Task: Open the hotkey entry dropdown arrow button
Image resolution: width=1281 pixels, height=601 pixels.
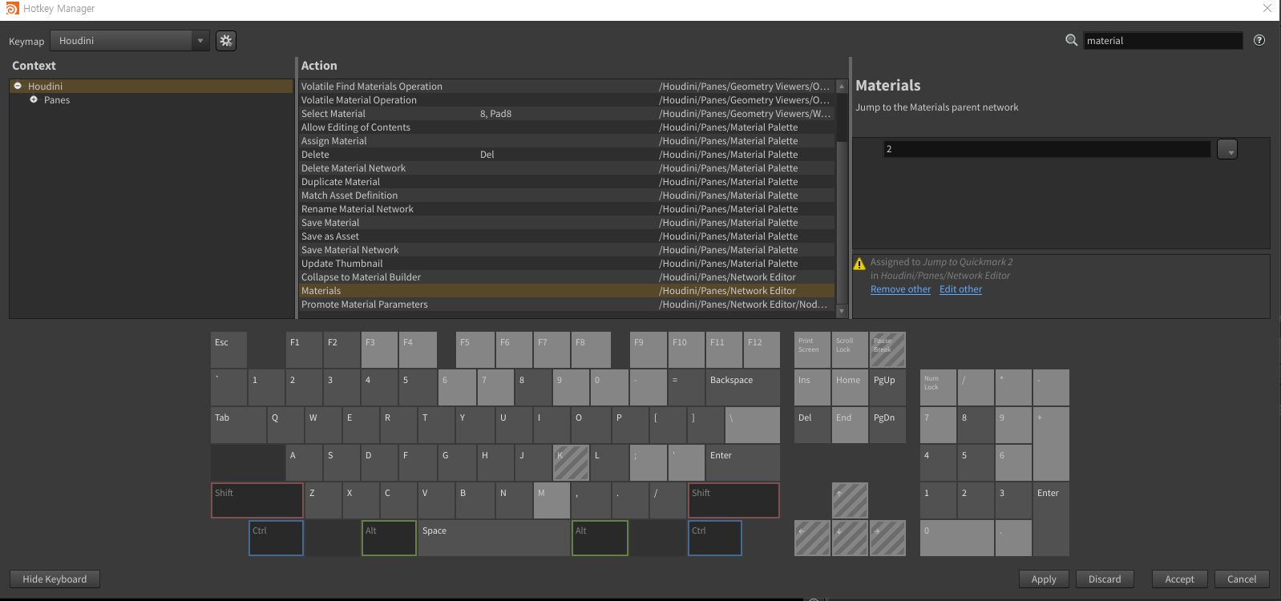Action: (x=1227, y=149)
